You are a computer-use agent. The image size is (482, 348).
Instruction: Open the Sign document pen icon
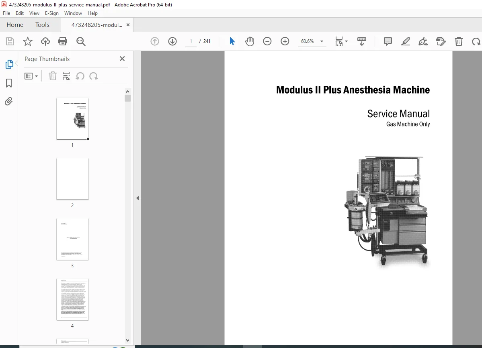pyautogui.click(x=423, y=41)
